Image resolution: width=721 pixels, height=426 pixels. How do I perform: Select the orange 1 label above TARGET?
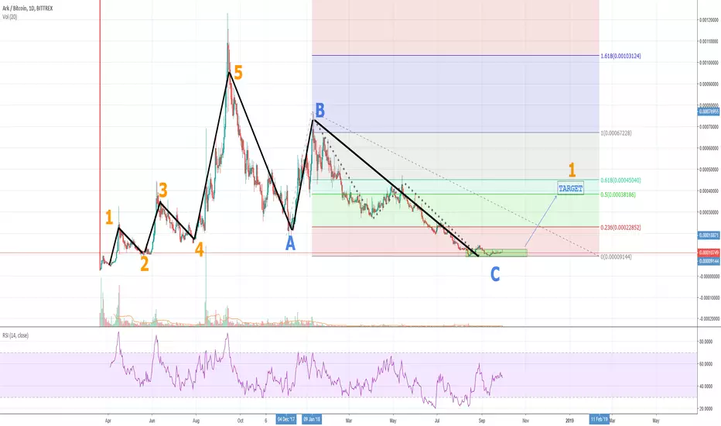(x=572, y=170)
